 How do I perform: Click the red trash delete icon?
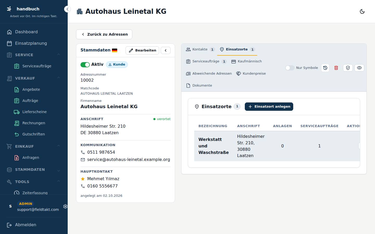(336, 68)
